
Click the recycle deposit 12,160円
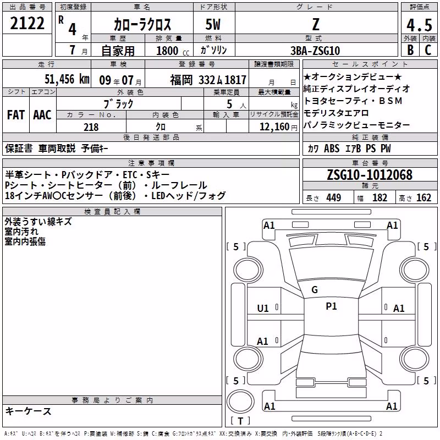point(278,127)
